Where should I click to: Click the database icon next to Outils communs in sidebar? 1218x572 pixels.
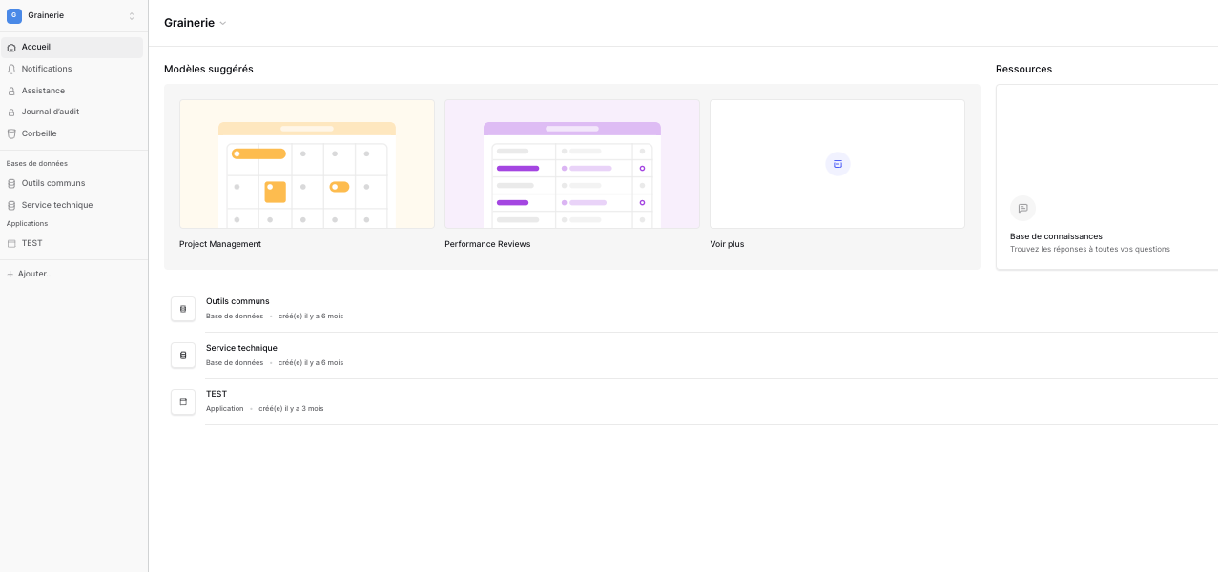coord(11,183)
